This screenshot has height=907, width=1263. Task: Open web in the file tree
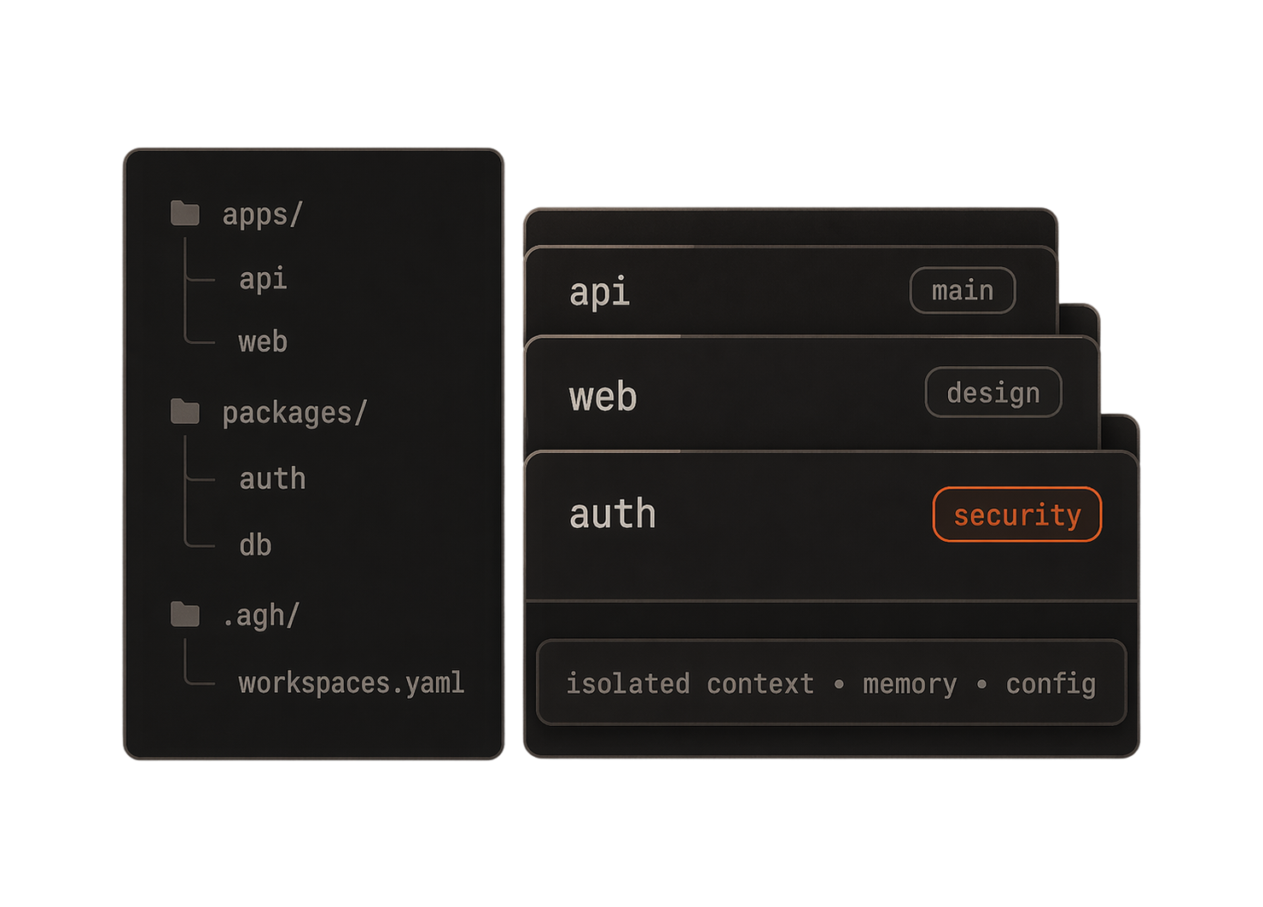click(263, 342)
